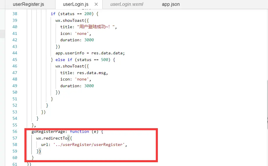Click 'app.userinfo = res.data.data;' line
This screenshot has height=166, width=268.
(x=90, y=53)
